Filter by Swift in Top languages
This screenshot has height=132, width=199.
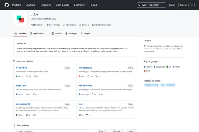(x=147, y=71)
